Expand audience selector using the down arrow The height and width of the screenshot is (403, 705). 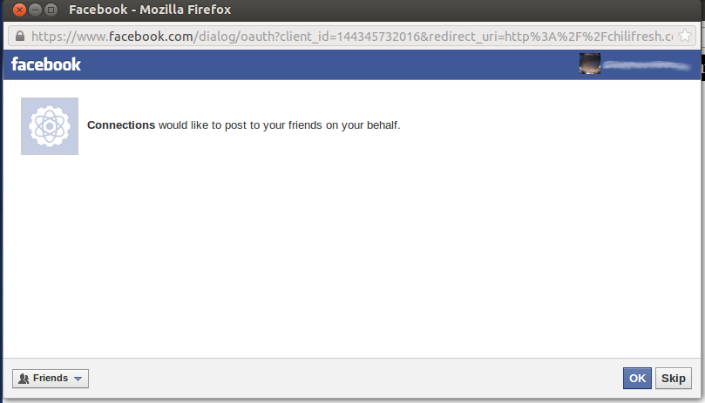(78, 379)
